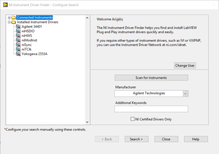Click the niHWS driver icon
Viewport: 219px width, 154px height.
pos(18,36)
